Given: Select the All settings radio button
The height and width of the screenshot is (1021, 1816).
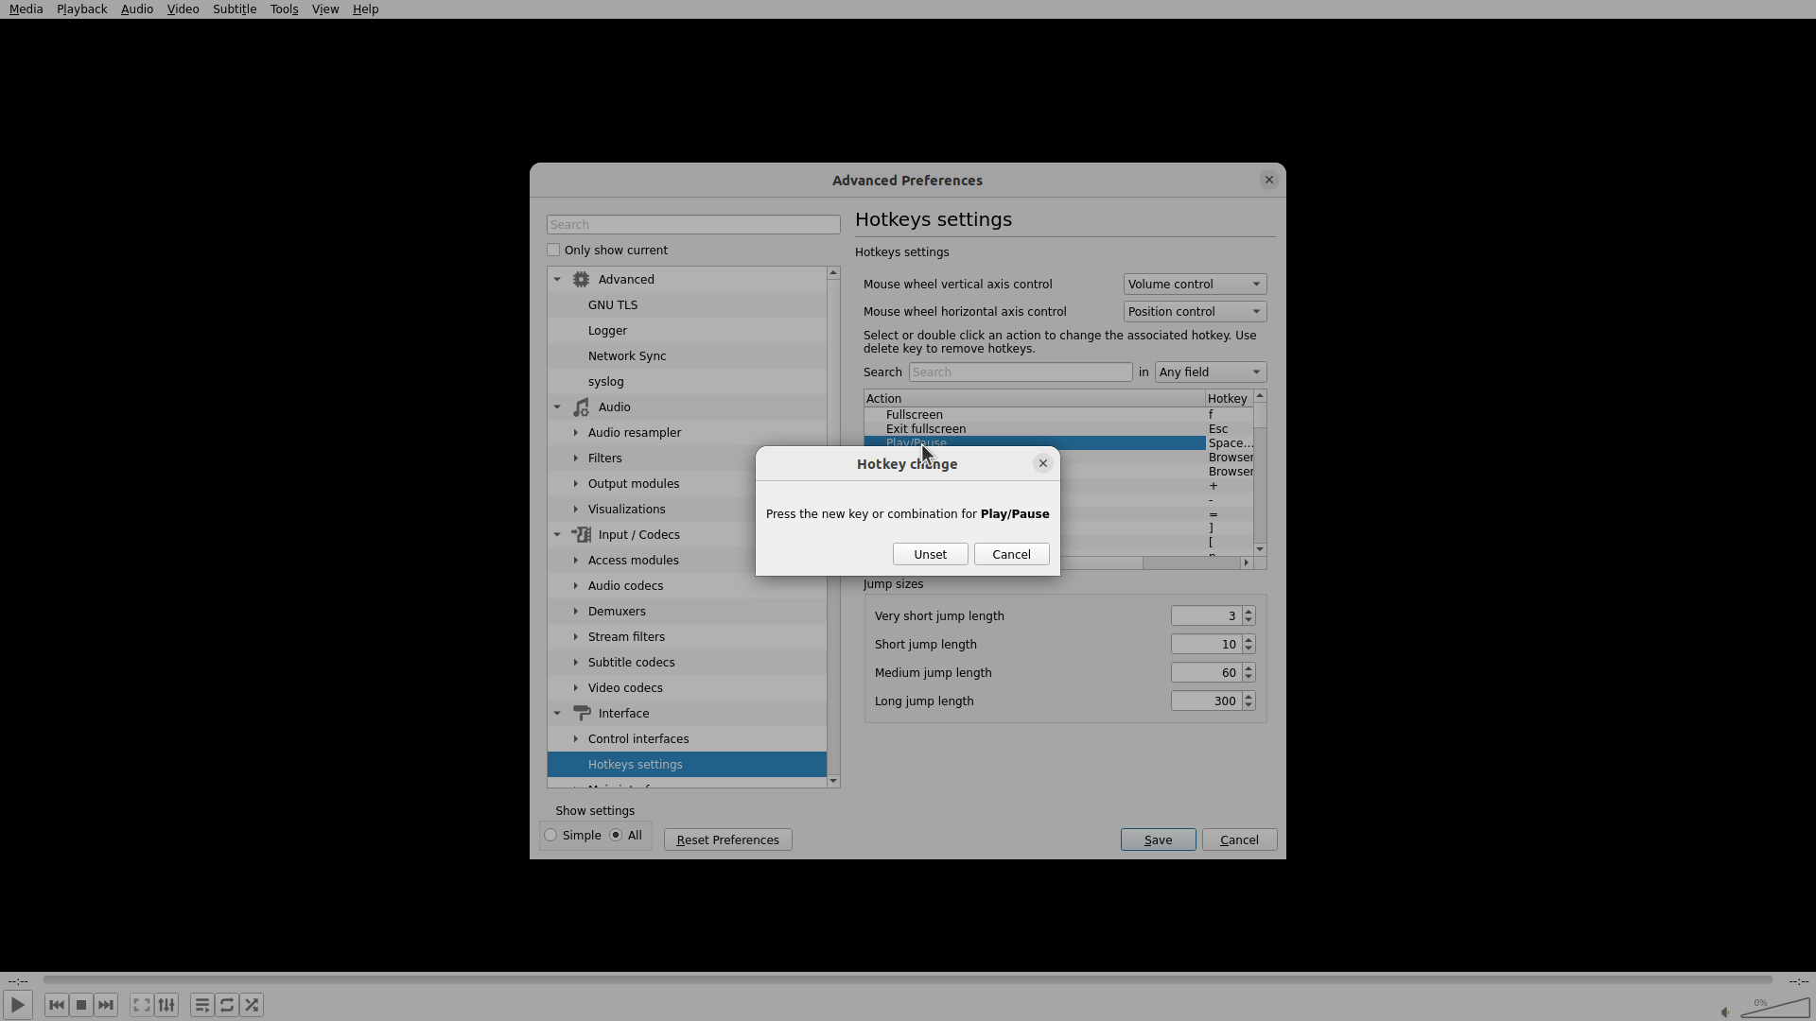Looking at the screenshot, I should 616,836.
